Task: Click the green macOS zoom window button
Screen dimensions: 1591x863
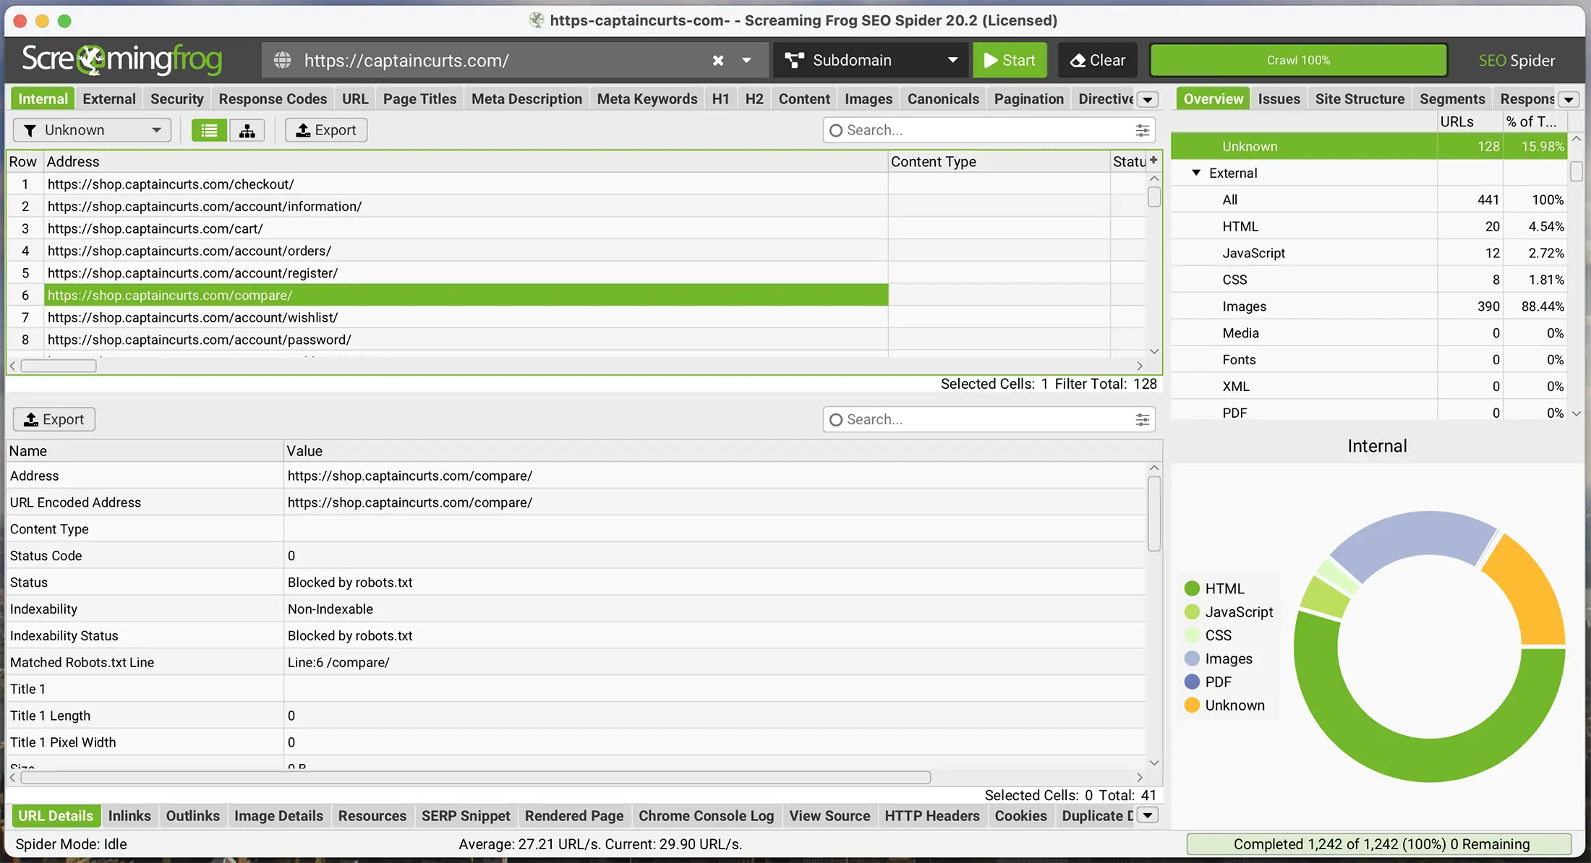Action: pyautogui.click(x=64, y=21)
